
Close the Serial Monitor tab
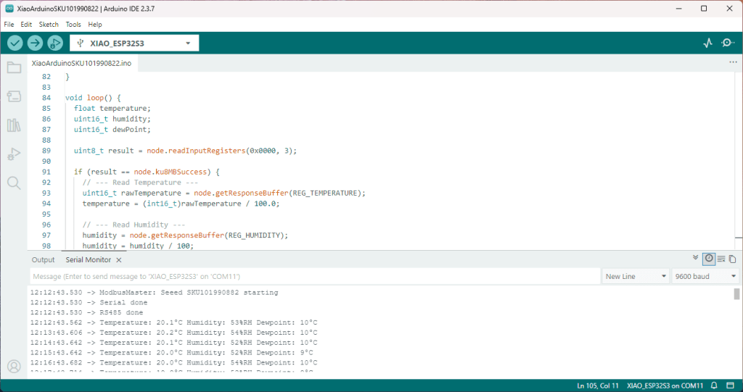point(119,259)
